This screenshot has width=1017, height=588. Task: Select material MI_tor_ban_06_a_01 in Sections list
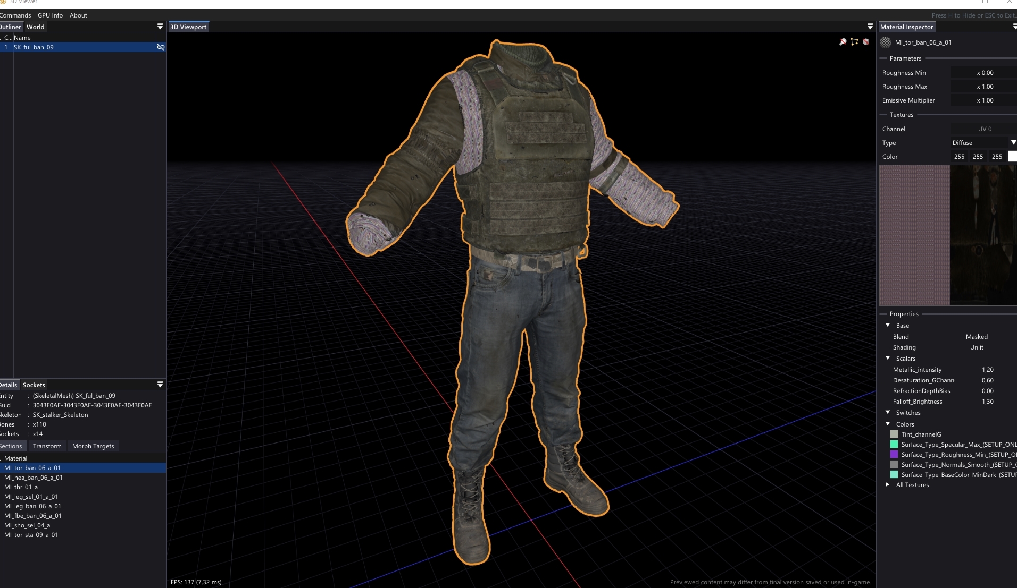coord(83,468)
